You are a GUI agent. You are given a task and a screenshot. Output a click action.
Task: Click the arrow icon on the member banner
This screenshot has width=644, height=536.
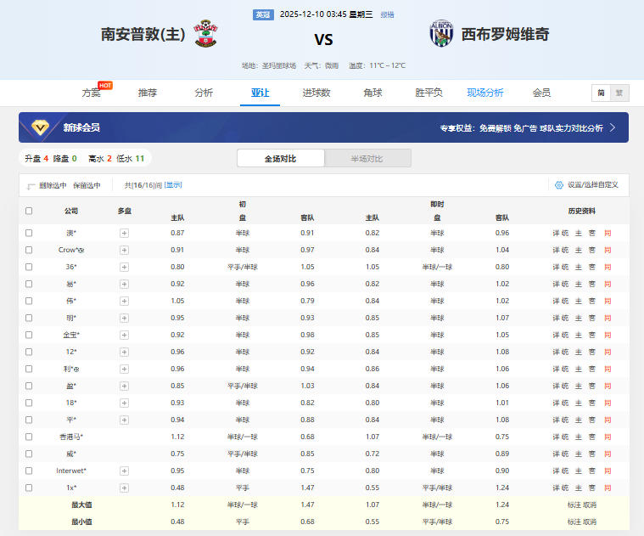pos(613,127)
